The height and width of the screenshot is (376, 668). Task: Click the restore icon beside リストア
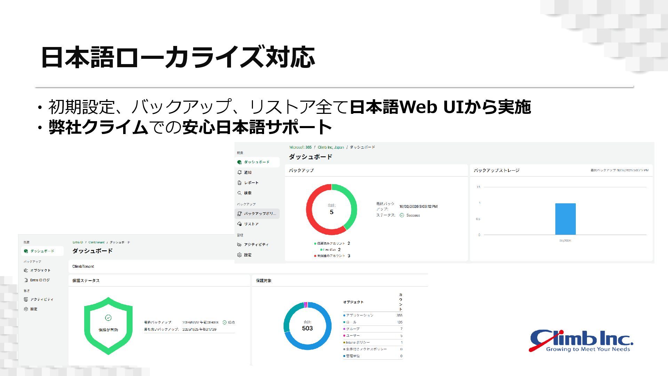coord(239,224)
